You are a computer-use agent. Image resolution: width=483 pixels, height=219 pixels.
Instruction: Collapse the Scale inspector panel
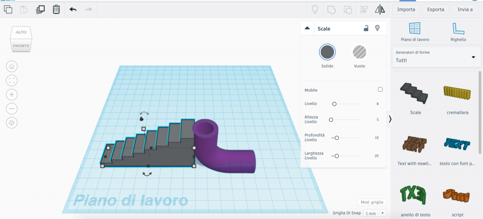pos(308,28)
